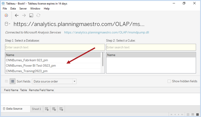The image size is (201, 117).
Task: Click the database list scrollbar
Action: pos(103,59)
